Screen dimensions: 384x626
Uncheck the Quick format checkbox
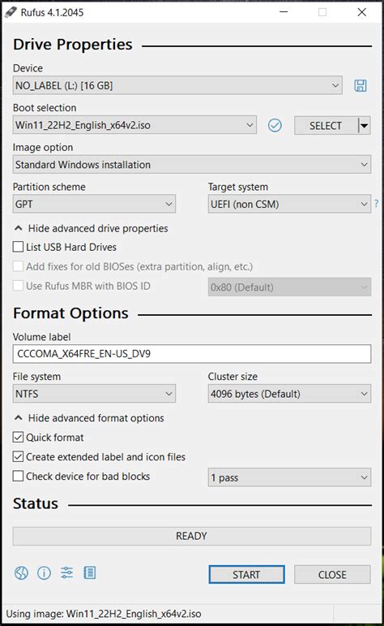pos(18,437)
